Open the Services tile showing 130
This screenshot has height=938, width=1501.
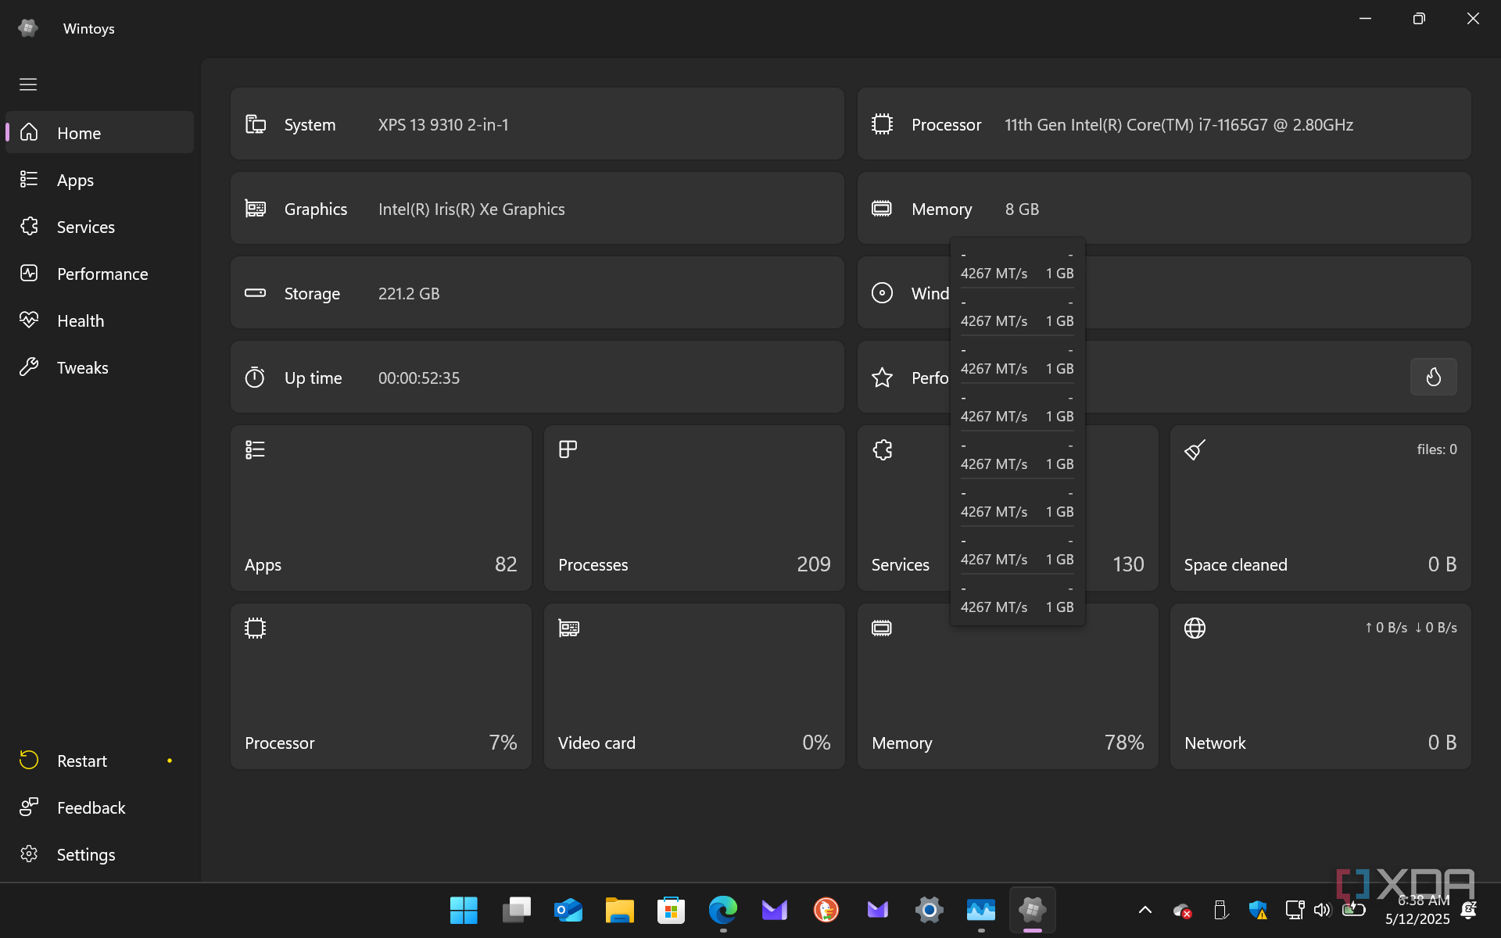click(x=903, y=508)
